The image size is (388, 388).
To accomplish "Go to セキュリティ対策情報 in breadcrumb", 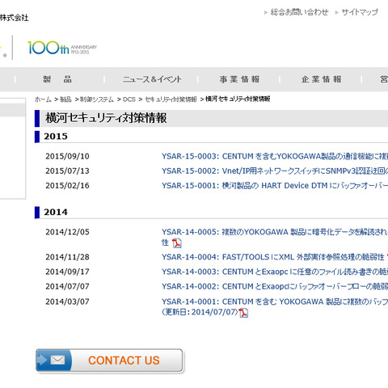I will click(171, 99).
